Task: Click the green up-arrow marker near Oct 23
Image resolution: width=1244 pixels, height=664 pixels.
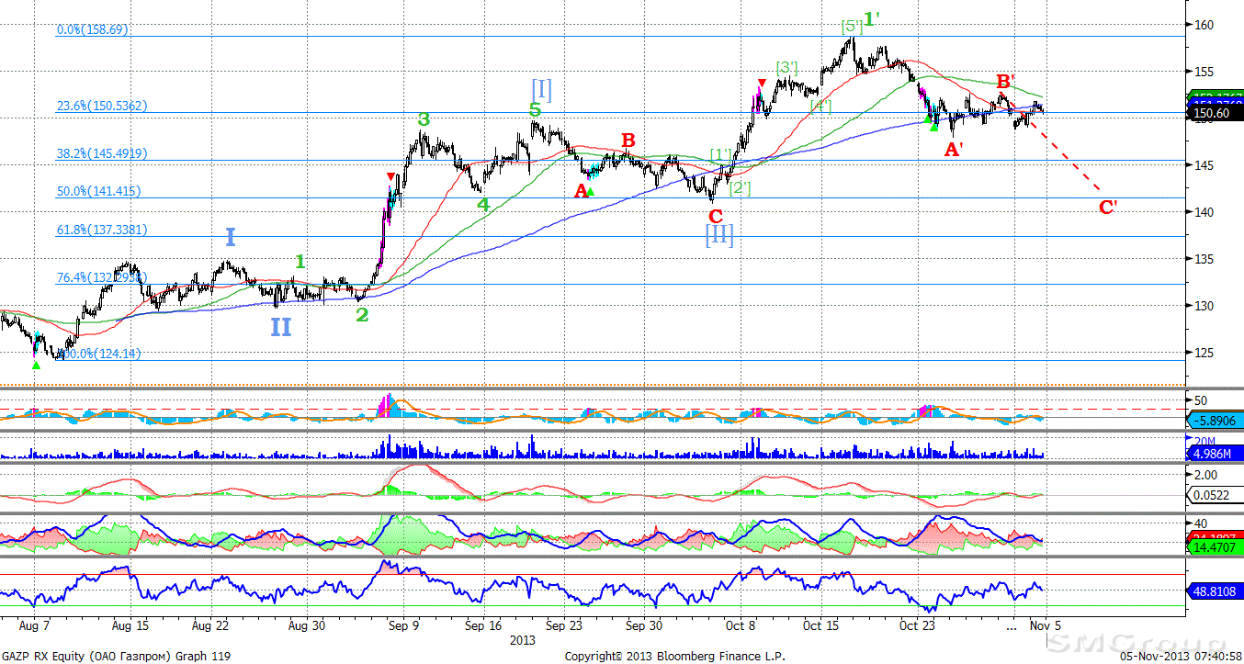Action: (x=933, y=127)
